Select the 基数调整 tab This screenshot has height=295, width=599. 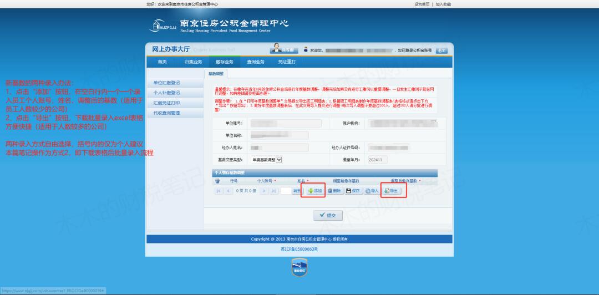tap(216, 73)
